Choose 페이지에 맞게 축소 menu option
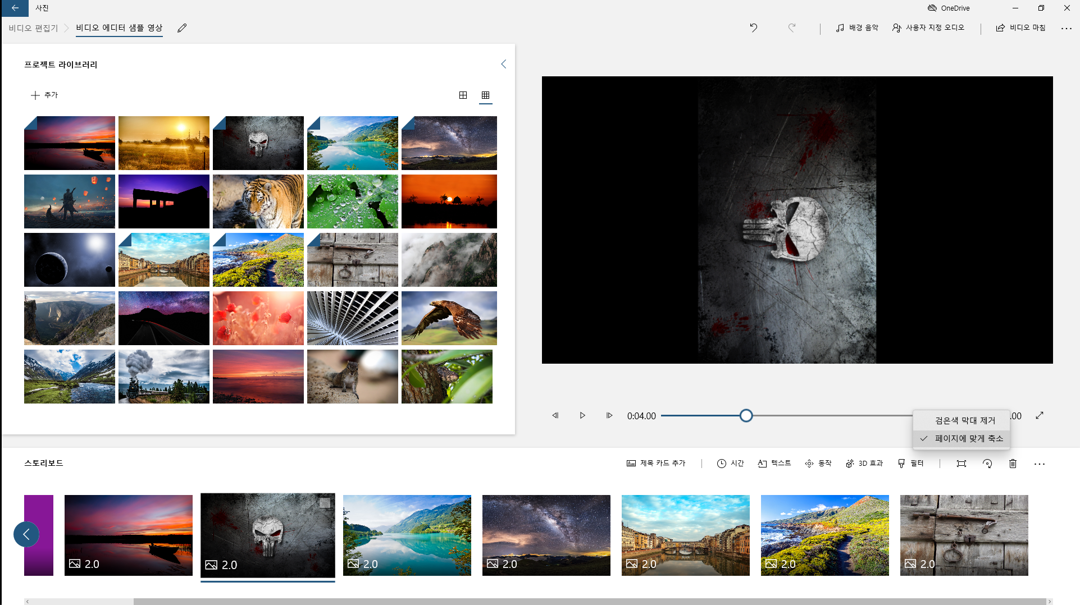This screenshot has height=605, width=1080. (961, 438)
